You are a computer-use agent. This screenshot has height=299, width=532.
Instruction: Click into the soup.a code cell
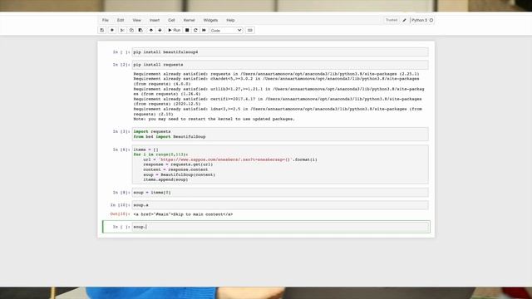[280, 205]
